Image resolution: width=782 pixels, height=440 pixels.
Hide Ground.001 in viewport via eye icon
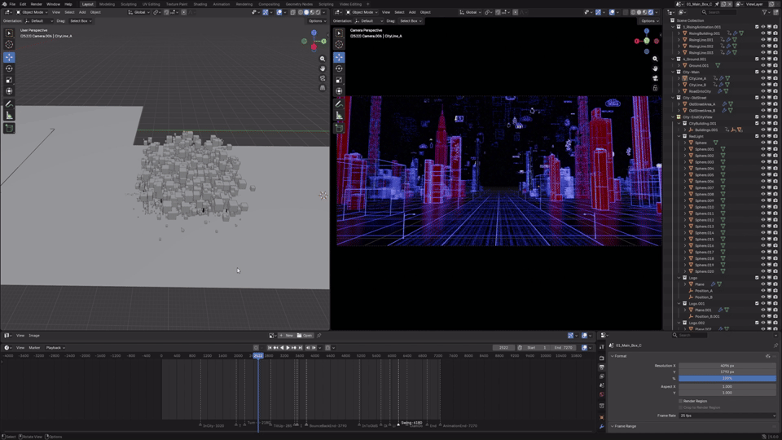click(x=762, y=65)
